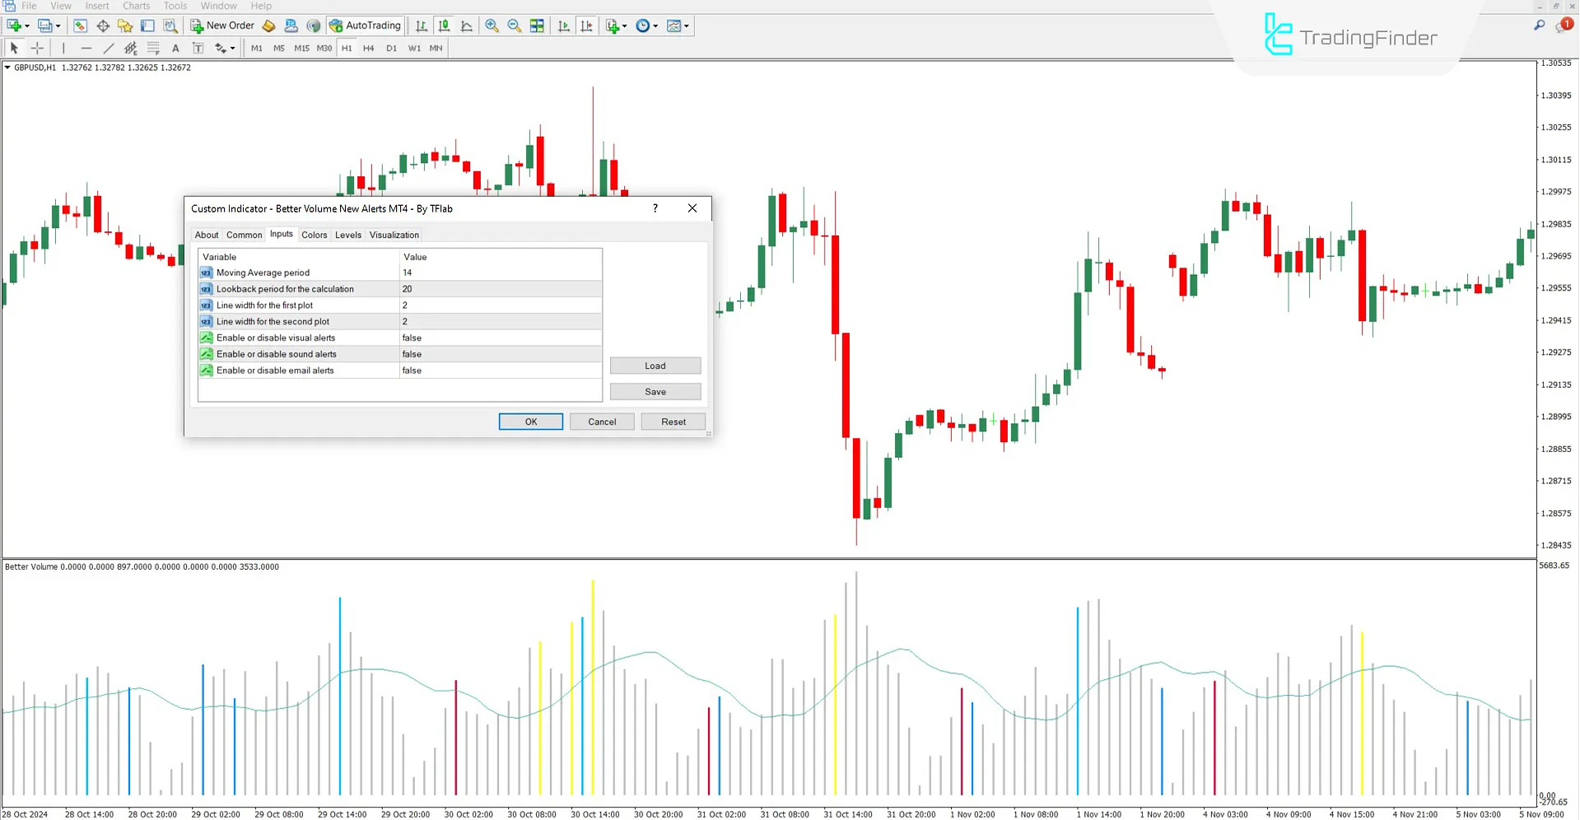Viewport: 1580px width, 820px height.
Task: Expand the Indicators list dropdown
Action: point(624,26)
